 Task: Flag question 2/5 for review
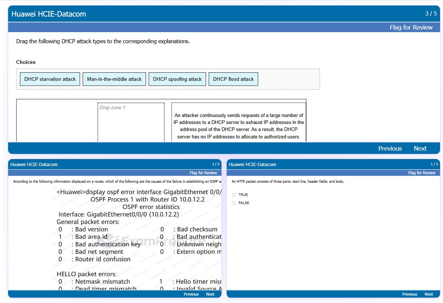click(x=203, y=173)
